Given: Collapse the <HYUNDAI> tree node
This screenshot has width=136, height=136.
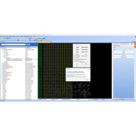Looking at the screenshot, I should tap(4, 58).
